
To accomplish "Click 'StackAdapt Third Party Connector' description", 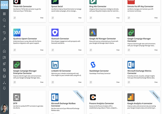I will pos(100,74).
